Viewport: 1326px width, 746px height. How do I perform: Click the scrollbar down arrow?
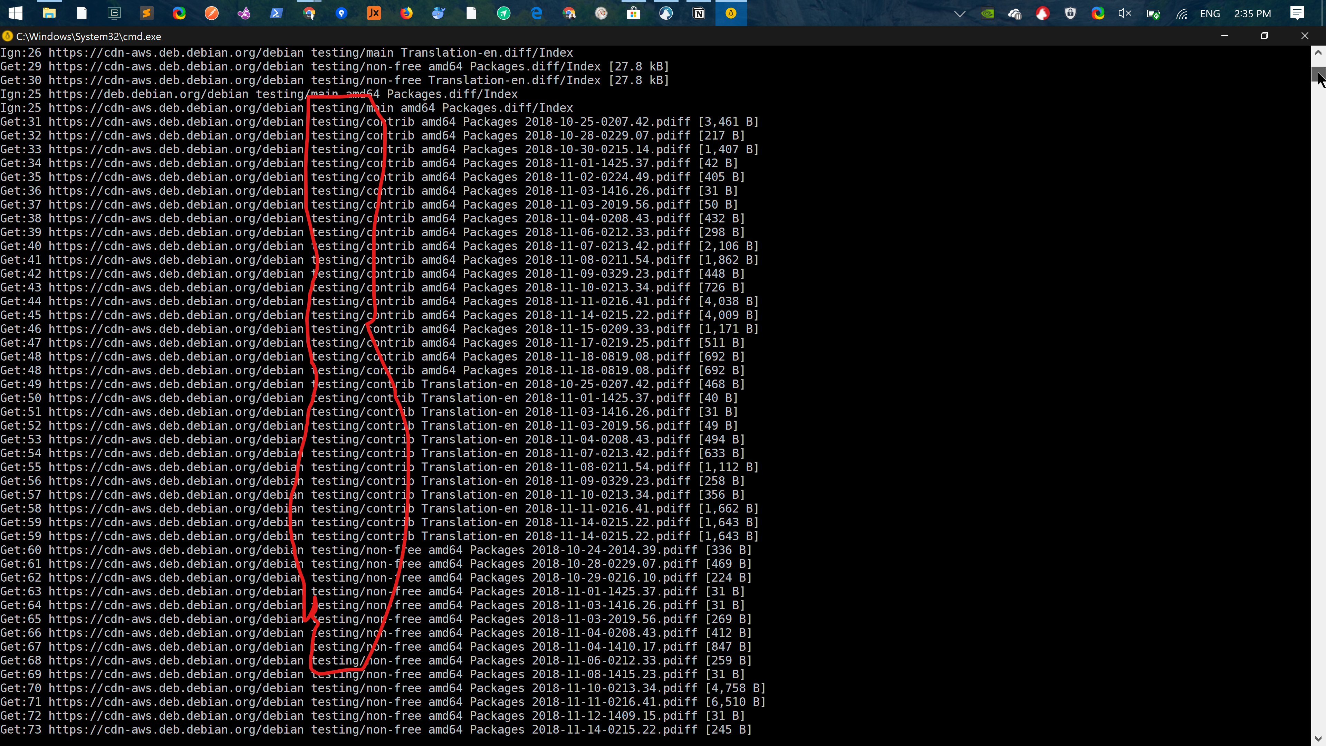pos(1318,738)
